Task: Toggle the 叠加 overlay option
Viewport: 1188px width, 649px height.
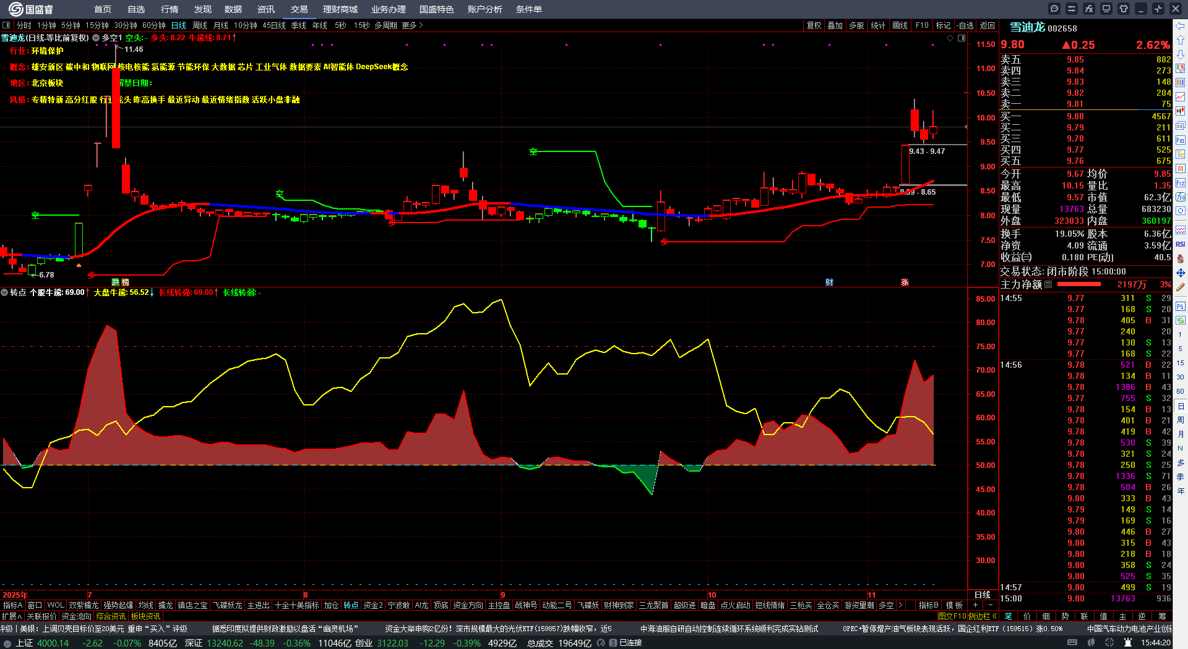Action: pos(835,25)
